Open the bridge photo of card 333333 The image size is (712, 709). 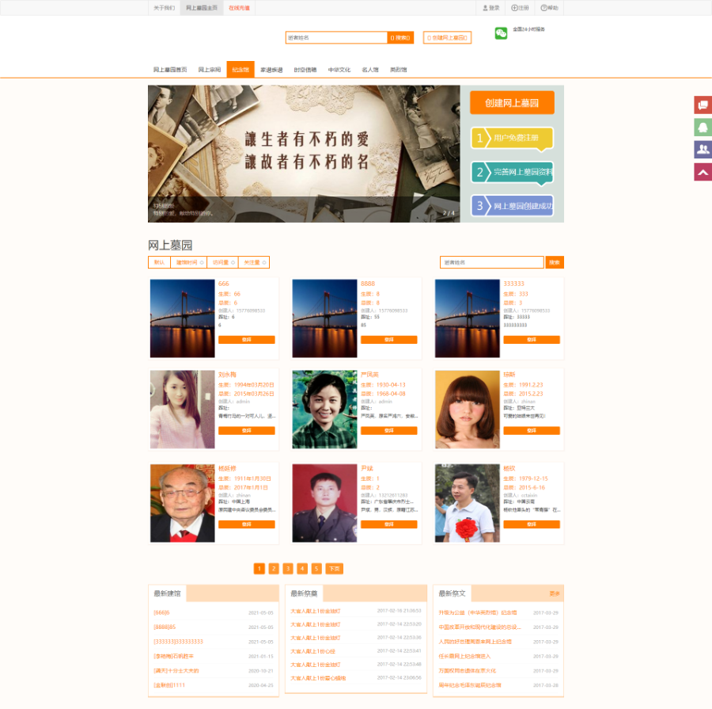pos(468,318)
